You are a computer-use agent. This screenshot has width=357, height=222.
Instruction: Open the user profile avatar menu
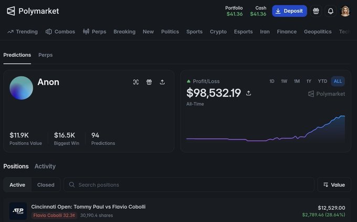pos(345,11)
